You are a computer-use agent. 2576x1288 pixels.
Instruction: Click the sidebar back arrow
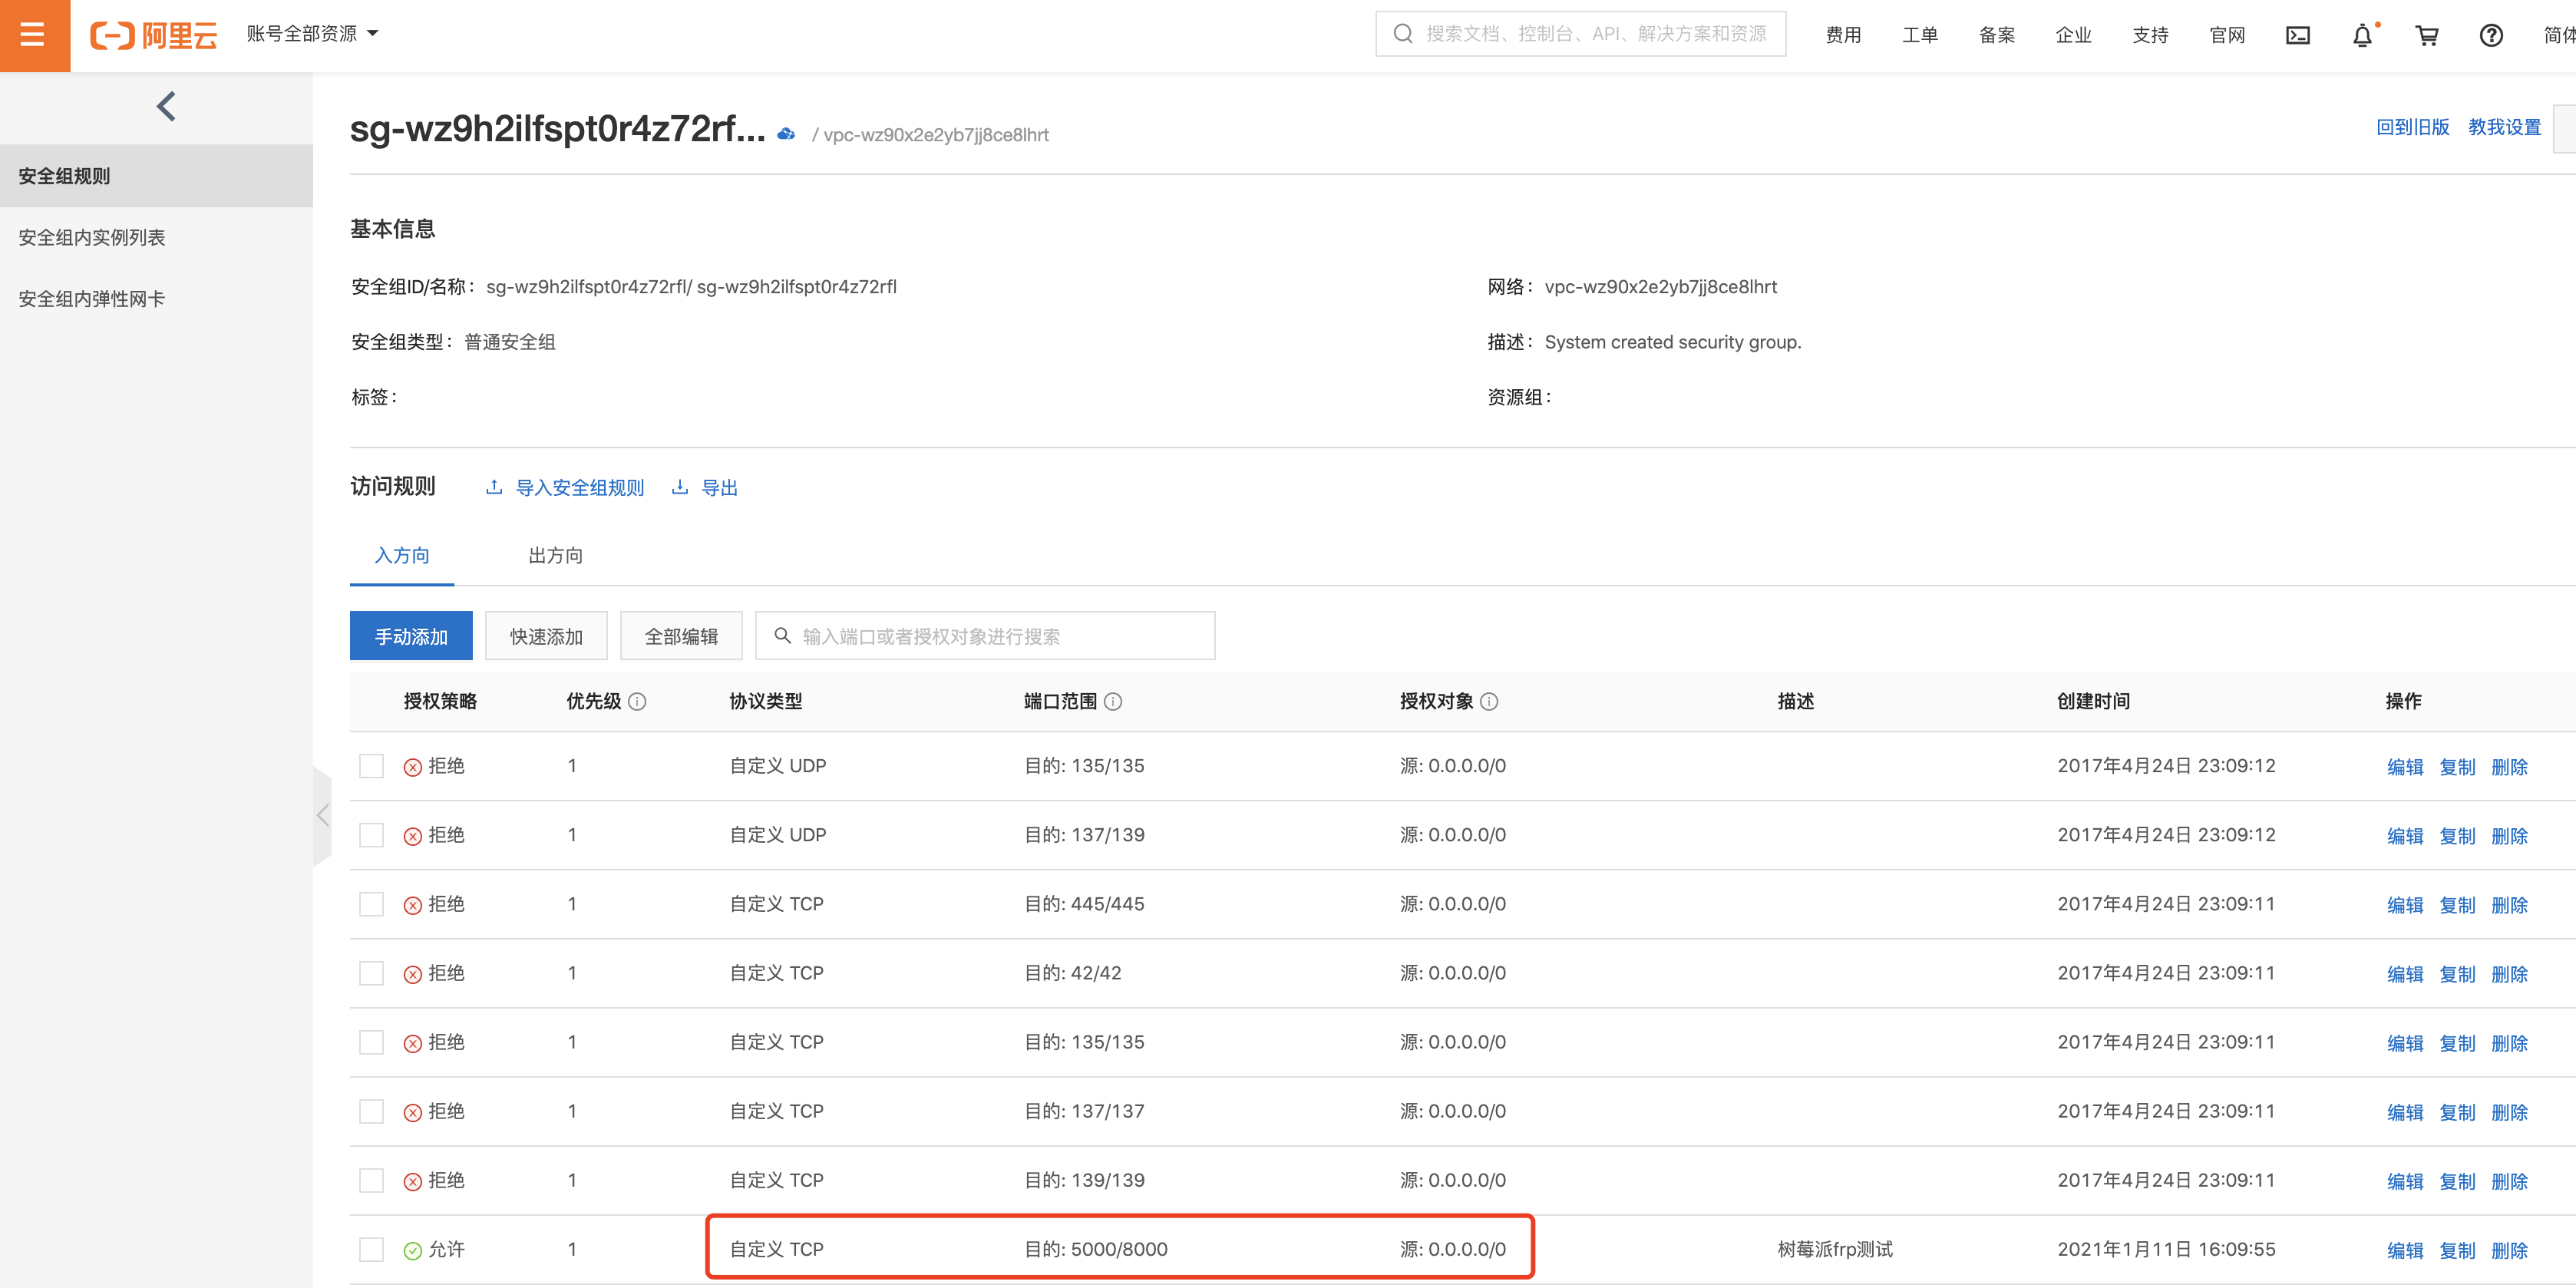(x=166, y=106)
